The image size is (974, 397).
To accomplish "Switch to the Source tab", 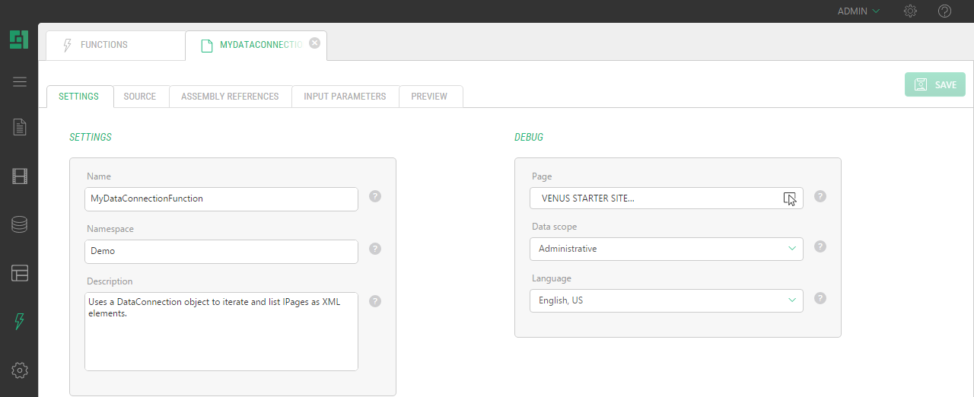I will point(140,97).
